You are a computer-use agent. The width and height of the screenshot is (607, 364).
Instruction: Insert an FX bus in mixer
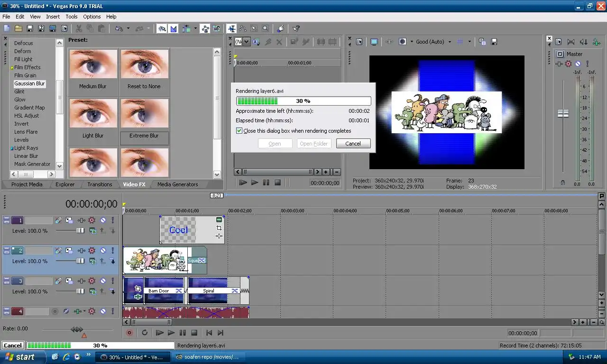coord(596,42)
